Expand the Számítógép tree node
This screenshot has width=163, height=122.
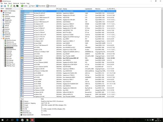pos(2,13)
